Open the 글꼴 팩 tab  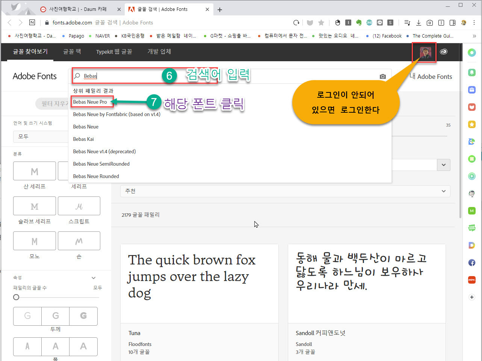72,51
